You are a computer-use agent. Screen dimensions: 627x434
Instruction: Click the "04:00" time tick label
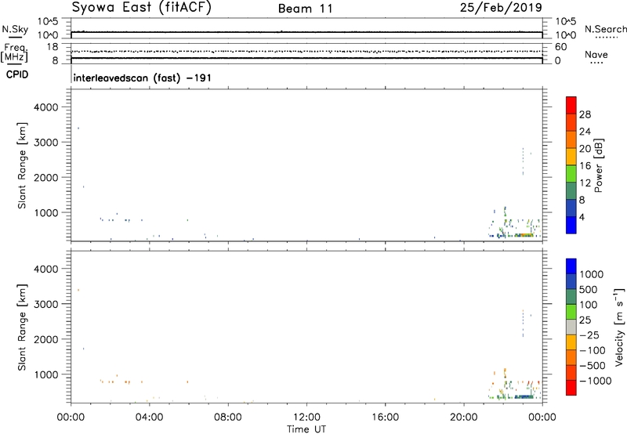click(x=149, y=418)
